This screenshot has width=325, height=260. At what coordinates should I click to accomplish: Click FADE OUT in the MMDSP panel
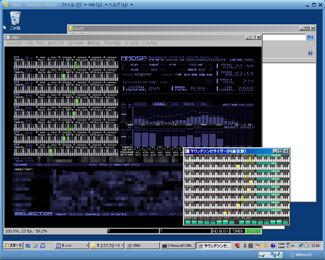196,65
